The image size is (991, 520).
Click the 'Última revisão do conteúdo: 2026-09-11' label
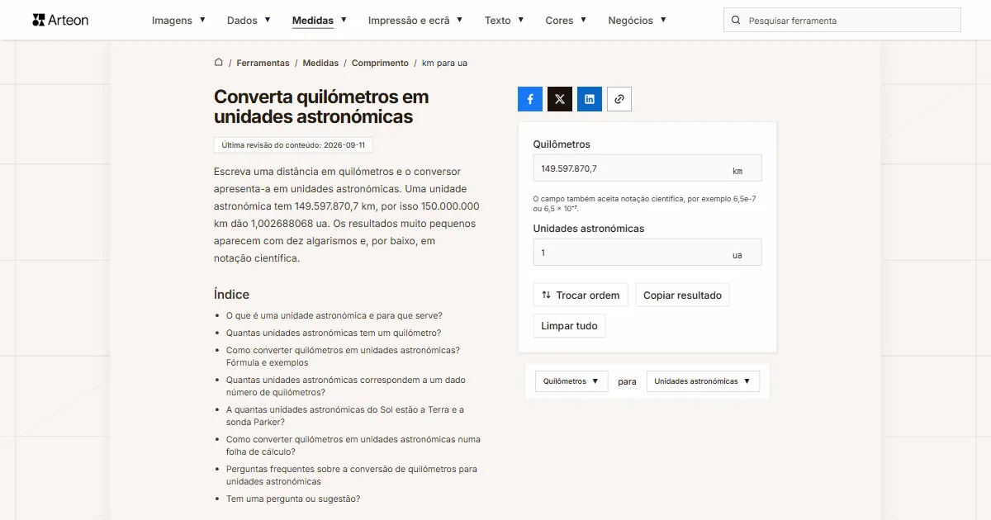click(x=293, y=144)
